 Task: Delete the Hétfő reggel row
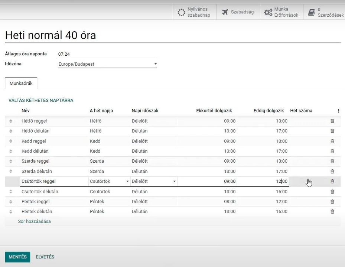click(332, 121)
